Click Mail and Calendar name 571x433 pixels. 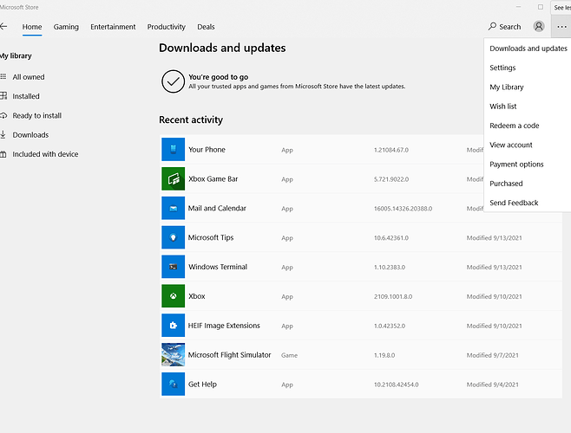click(217, 208)
